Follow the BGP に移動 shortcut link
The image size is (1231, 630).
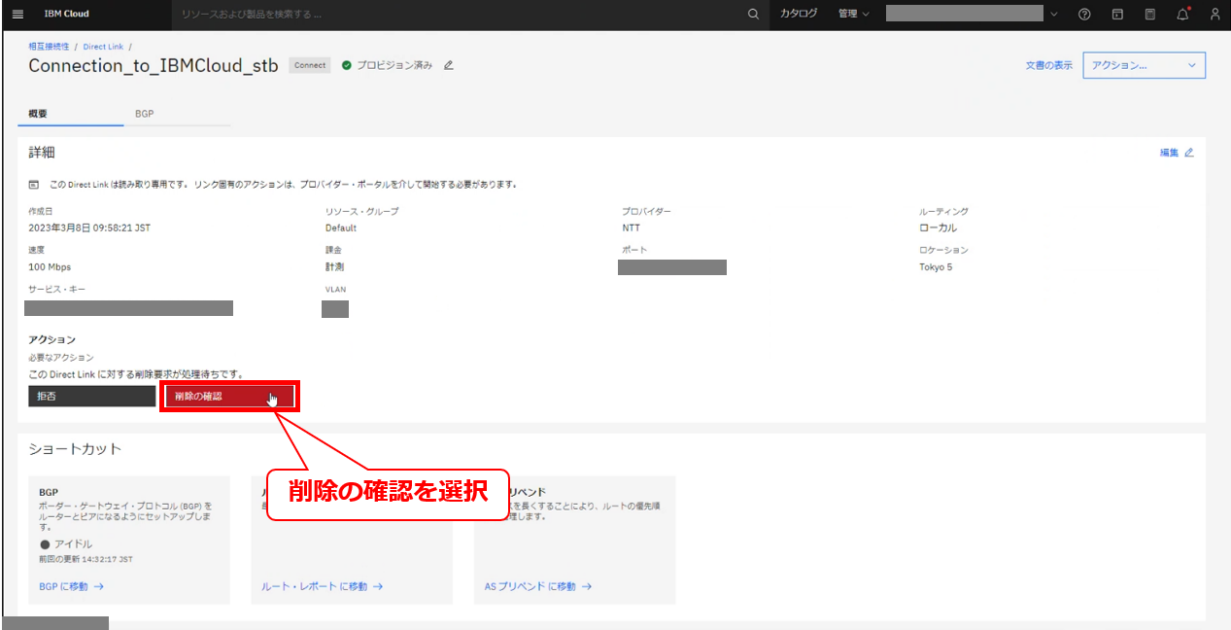click(71, 586)
